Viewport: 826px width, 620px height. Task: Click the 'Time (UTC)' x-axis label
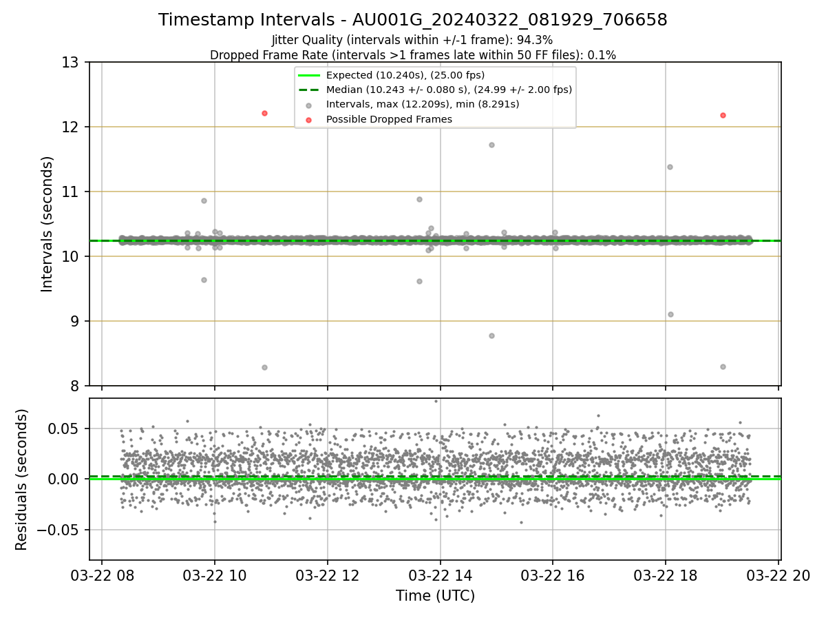tap(435, 596)
